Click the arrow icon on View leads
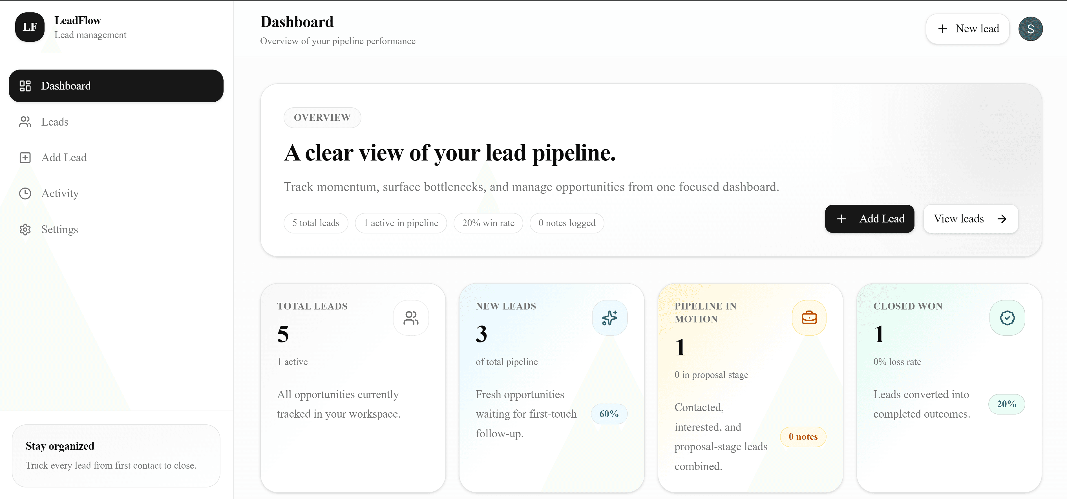 [1002, 219]
